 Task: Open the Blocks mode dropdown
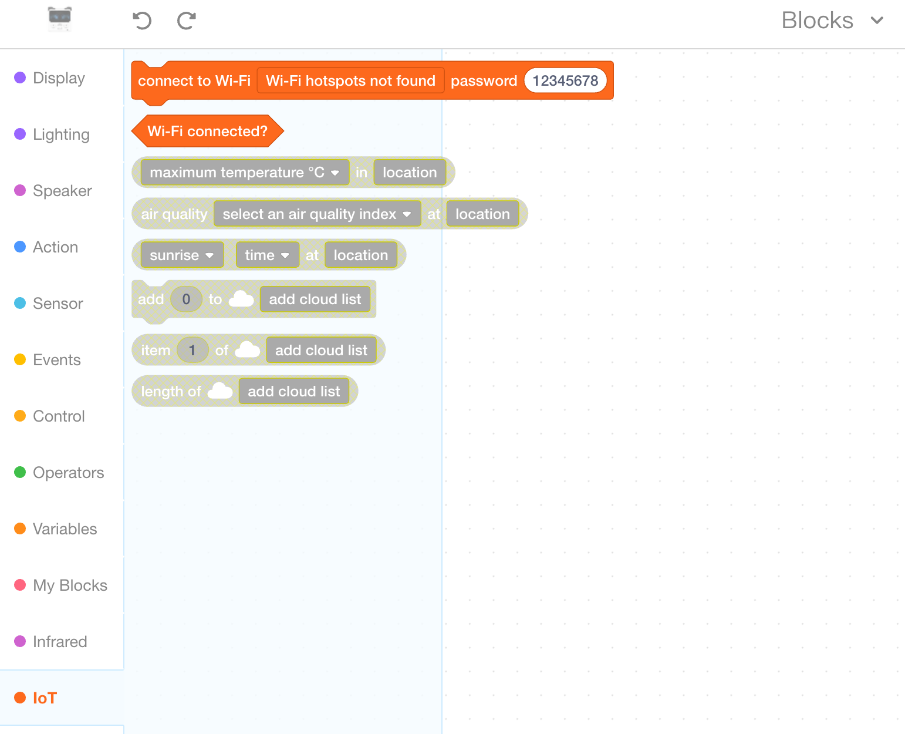pos(832,21)
